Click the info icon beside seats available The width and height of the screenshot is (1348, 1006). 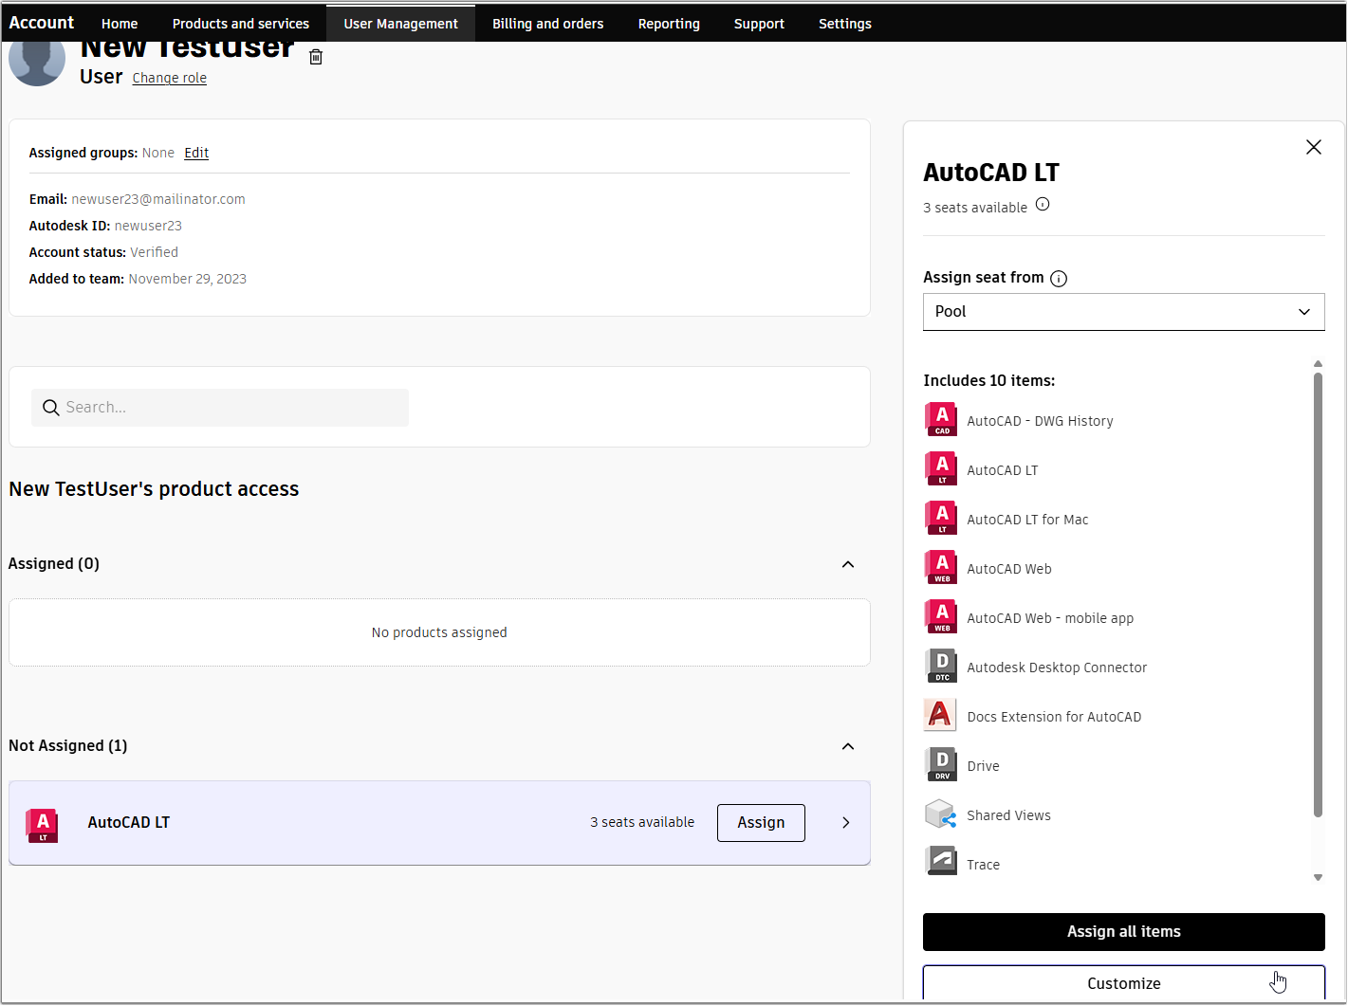pyautogui.click(x=1043, y=203)
